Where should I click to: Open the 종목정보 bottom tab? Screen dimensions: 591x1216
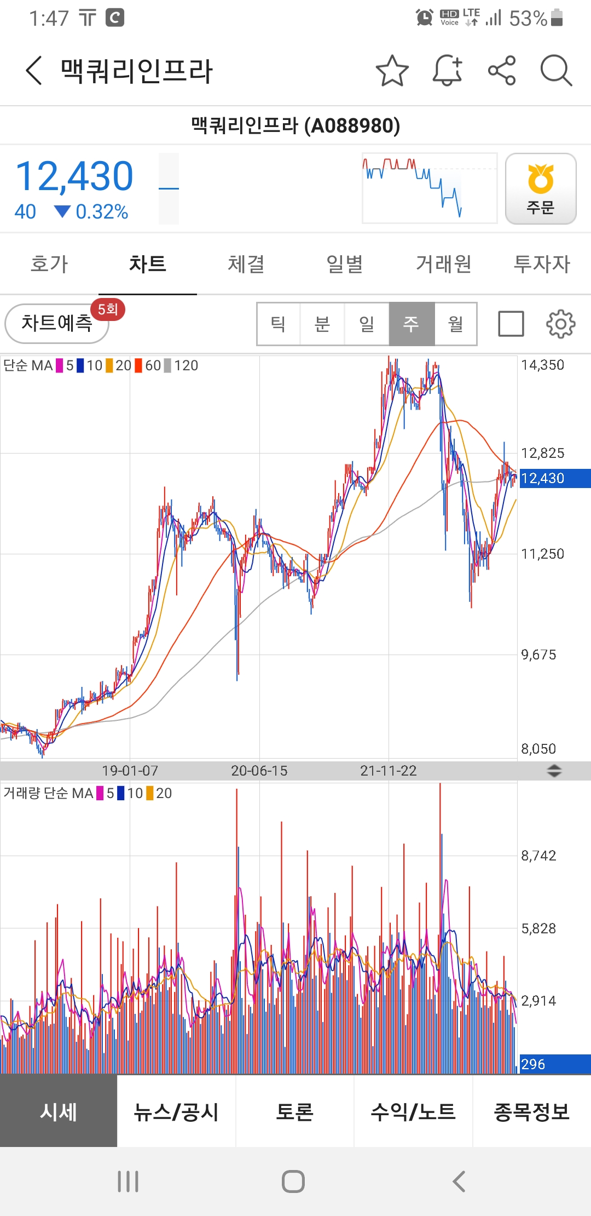532,1111
